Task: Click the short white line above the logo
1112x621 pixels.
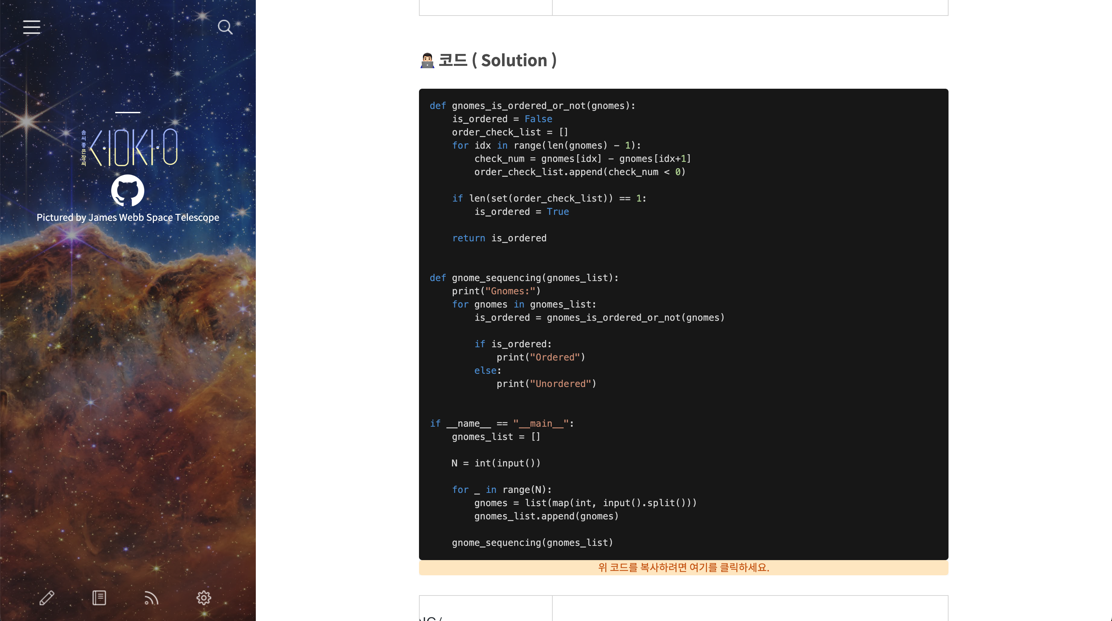Action: [x=128, y=112]
